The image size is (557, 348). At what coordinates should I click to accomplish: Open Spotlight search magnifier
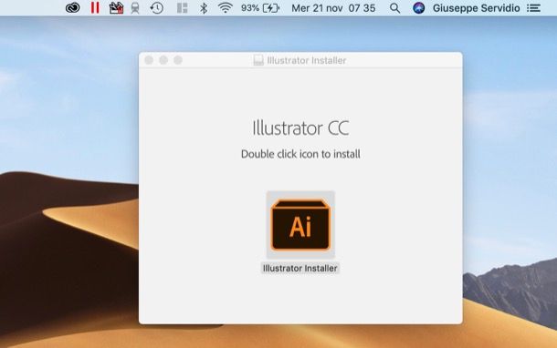394,8
